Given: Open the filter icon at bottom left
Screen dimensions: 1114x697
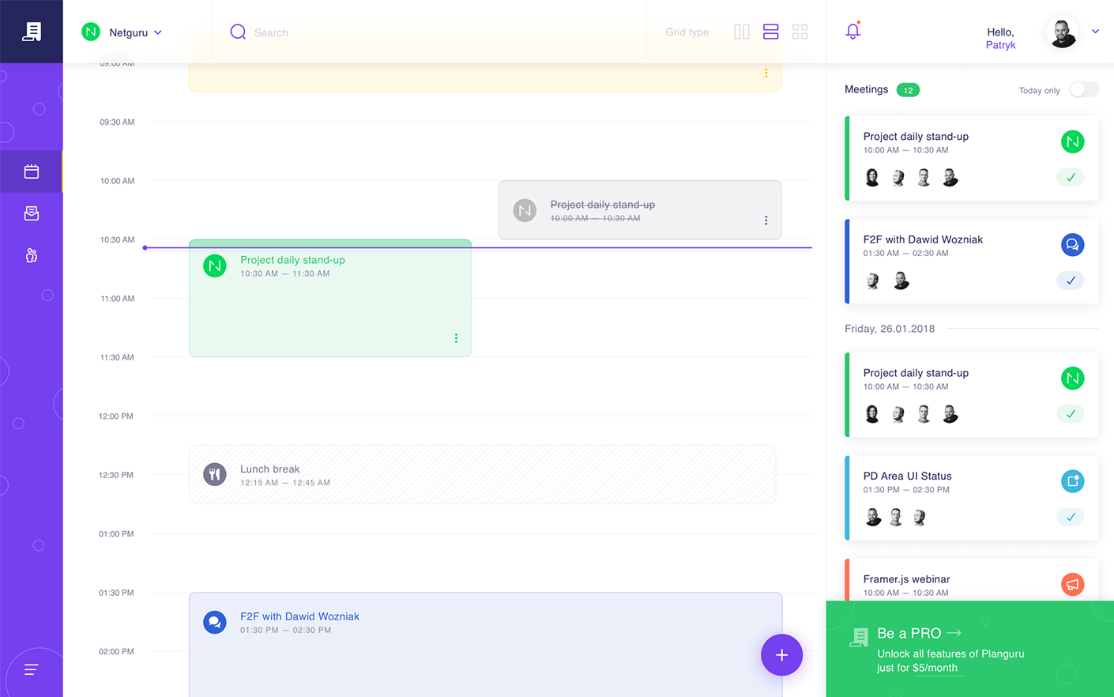Looking at the screenshot, I should pyautogui.click(x=31, y=669).
